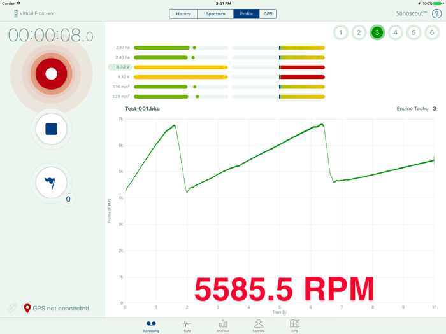
Task: Stop recording with the blue square button
Action: click(51, 129)
